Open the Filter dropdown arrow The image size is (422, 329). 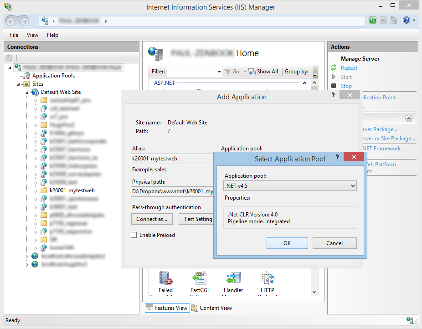[219, 72]
